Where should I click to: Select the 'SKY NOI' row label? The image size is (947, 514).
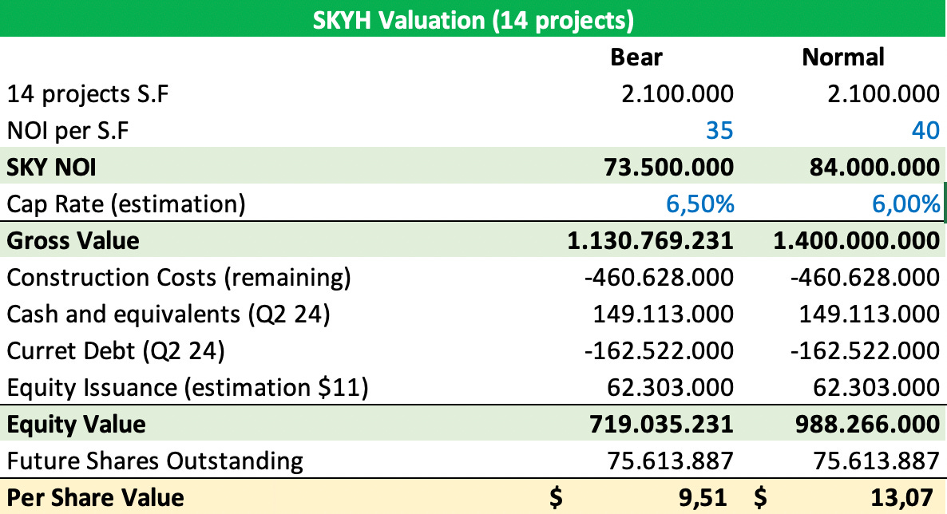[x=51, y=168]
